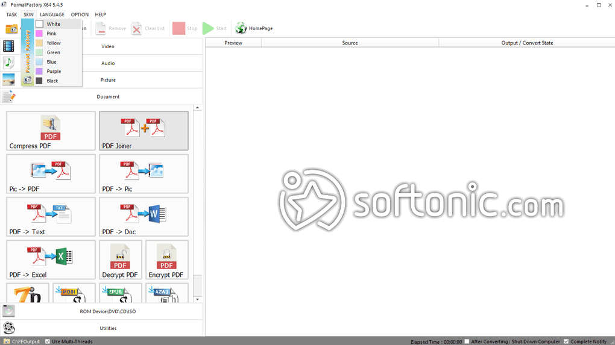Viewport: 615px width, 345px height.
Task: Click the music note Audio category icon
Action: point(8,63)
